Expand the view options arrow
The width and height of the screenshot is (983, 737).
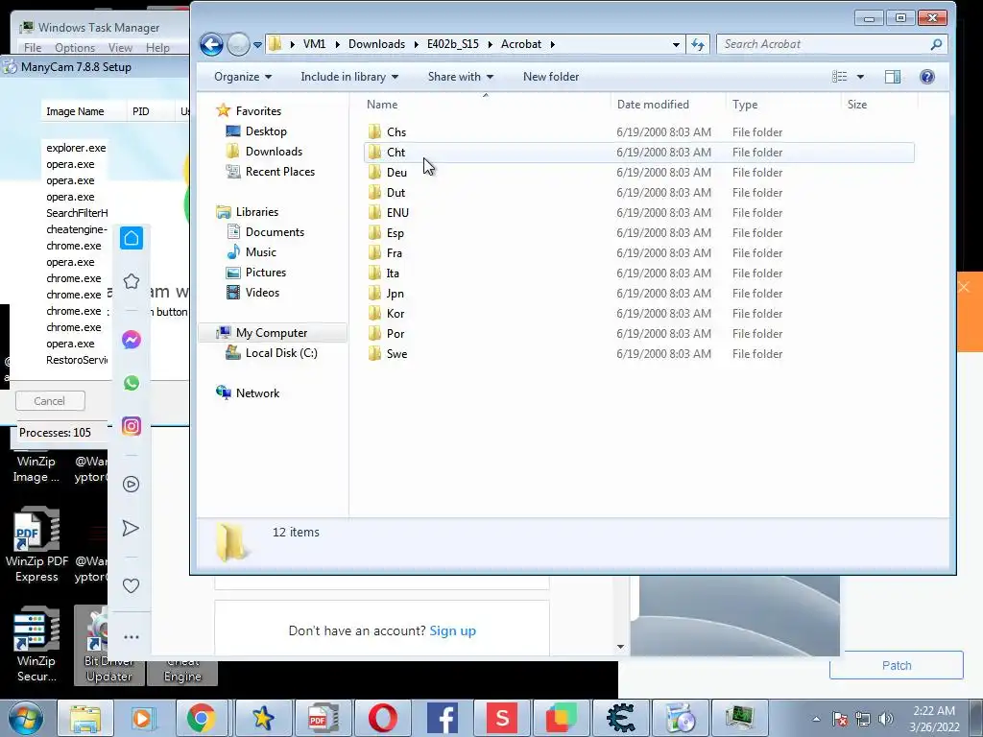coord(860,77)
